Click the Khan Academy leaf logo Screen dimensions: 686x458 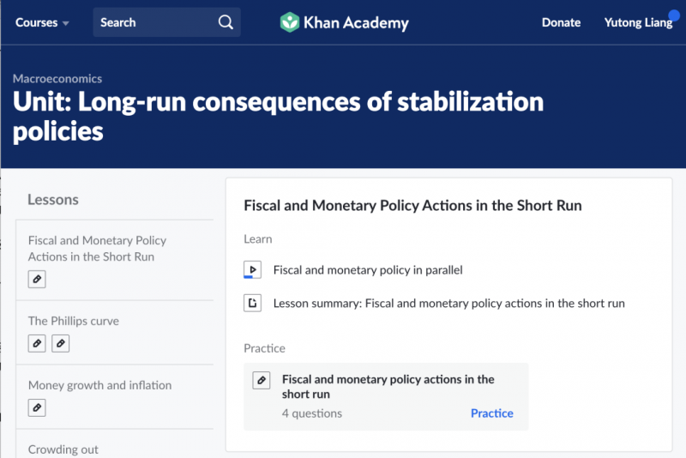[290, 22]
